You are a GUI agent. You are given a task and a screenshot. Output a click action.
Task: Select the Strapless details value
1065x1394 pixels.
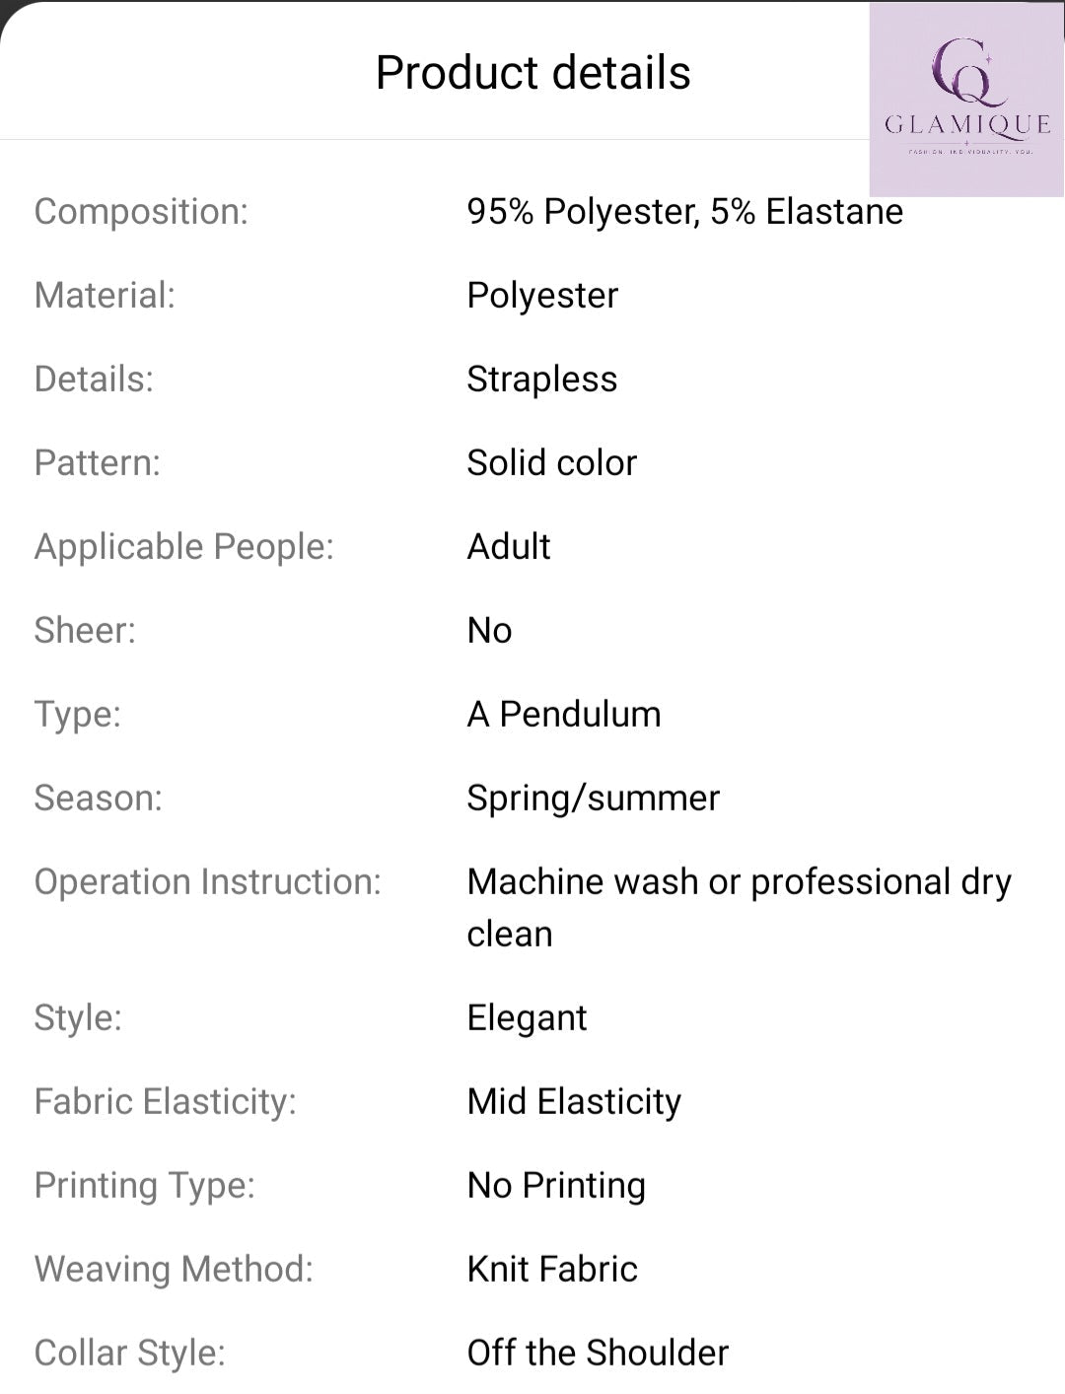pyautogui.click(x=542, y=380)
